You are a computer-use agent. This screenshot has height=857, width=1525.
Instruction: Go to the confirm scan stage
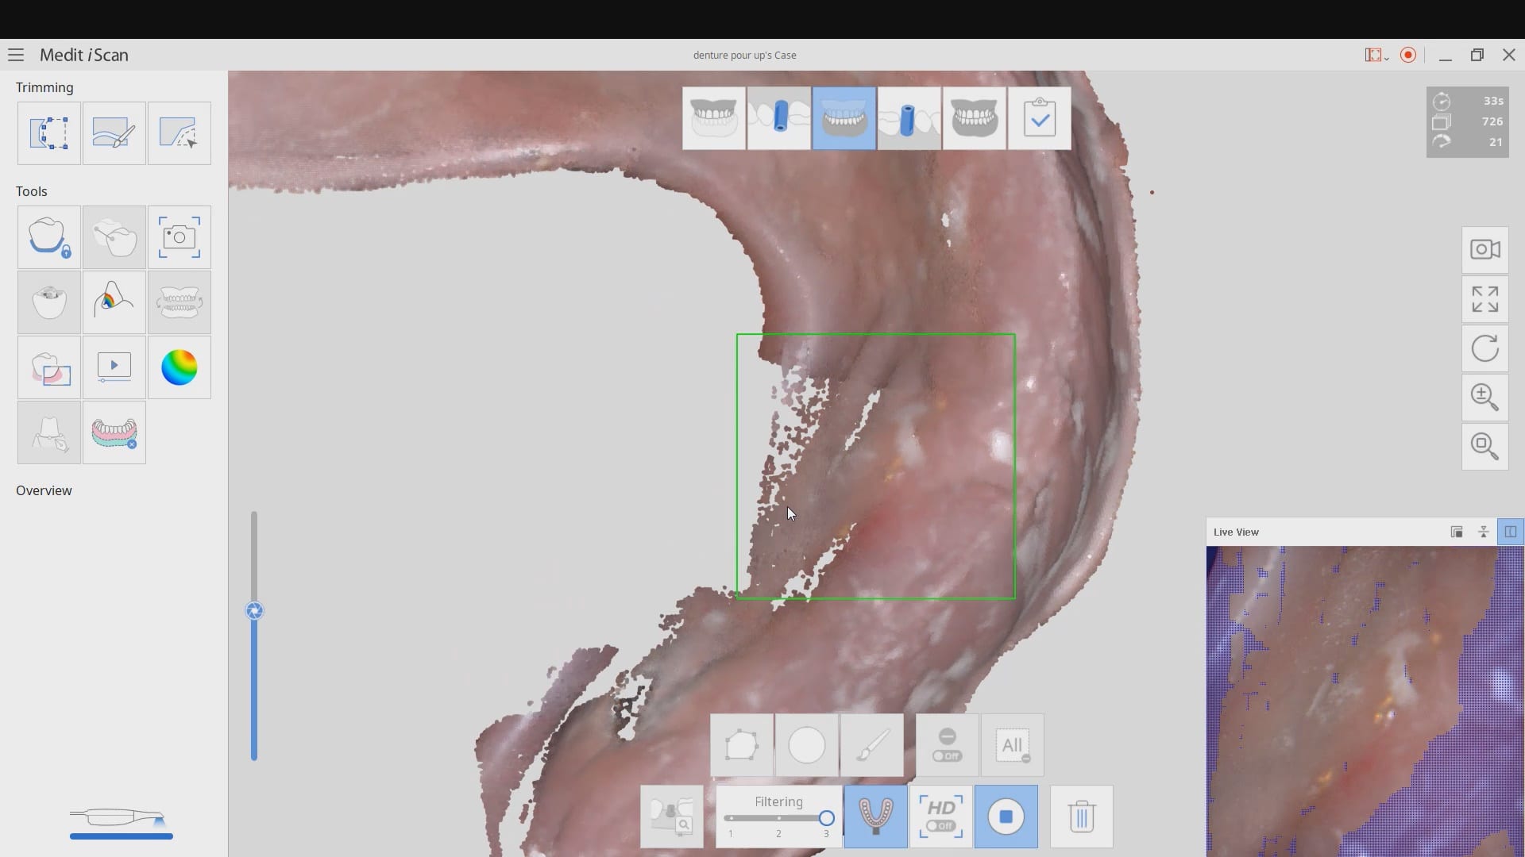pos(1039,118)
